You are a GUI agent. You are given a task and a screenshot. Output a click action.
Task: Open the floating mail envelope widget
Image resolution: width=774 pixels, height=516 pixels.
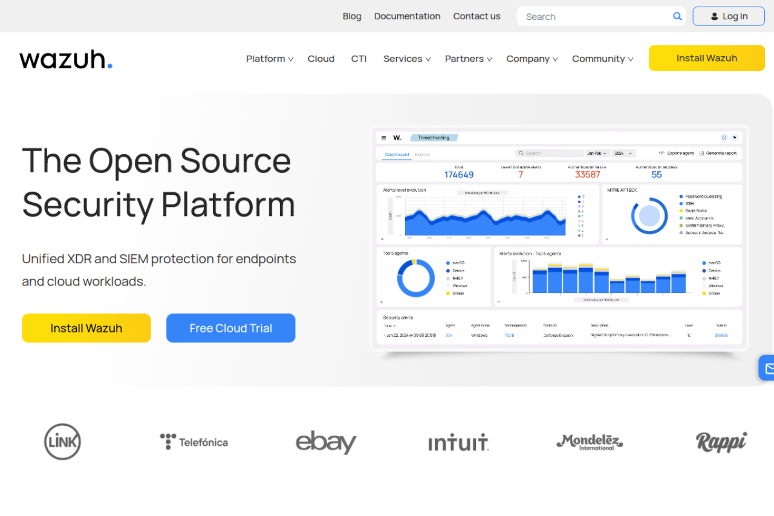[x=768, y=368]
